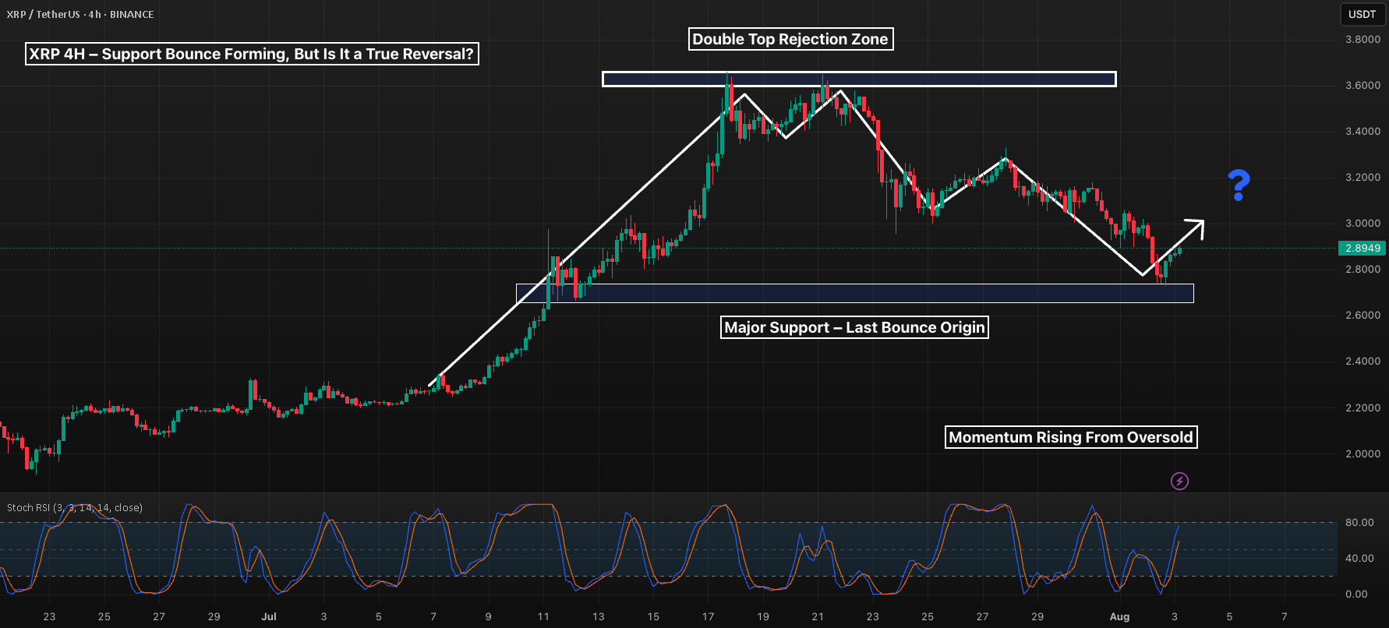Click the 80.00 level on Stoch RSI scale

(x=1359, y=522)
